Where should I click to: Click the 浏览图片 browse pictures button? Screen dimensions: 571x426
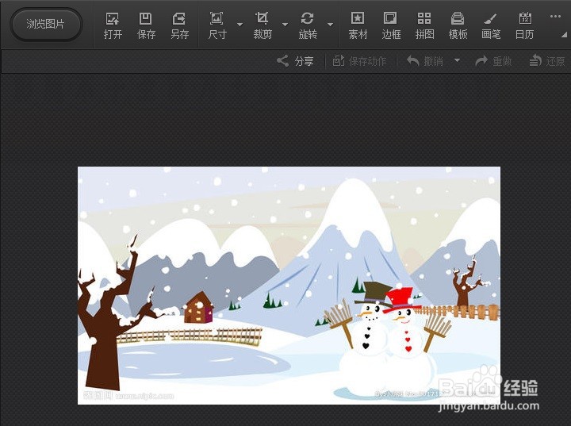[x=46, y=25]
